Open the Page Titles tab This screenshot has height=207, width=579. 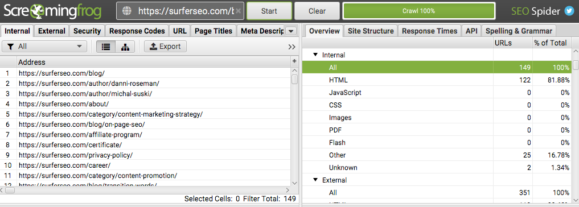click(x=213, y=31)
